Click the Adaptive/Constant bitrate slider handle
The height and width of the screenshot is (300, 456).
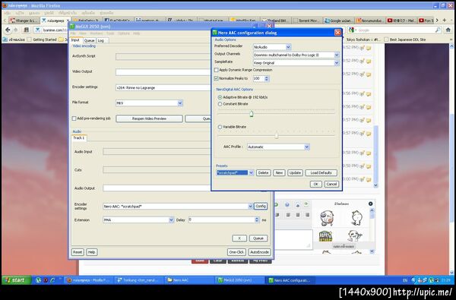[252, 114]
